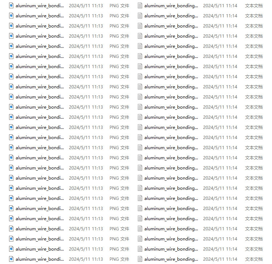The image size is (272, 264).
Task: Select the first aluminum_wire_bonding... text document name
Action: pos(171,6)
